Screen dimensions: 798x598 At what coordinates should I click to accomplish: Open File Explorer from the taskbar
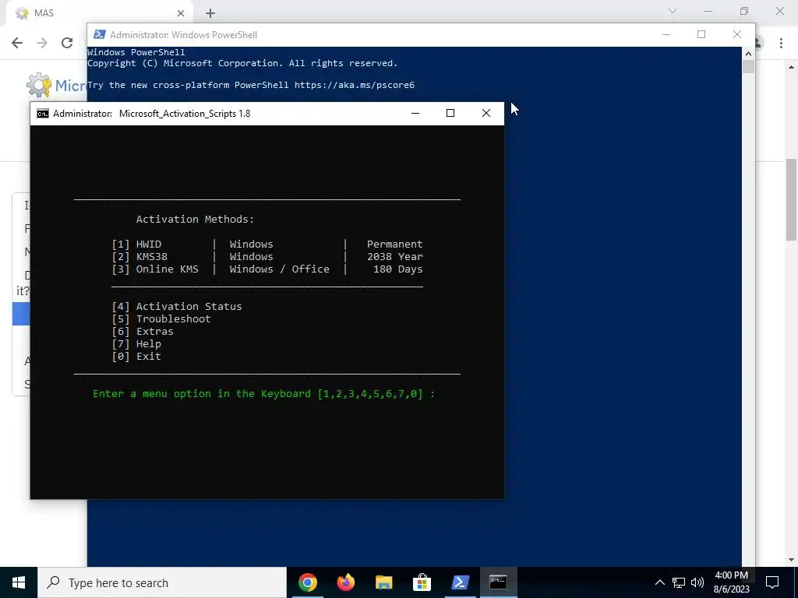pos(383,582)
